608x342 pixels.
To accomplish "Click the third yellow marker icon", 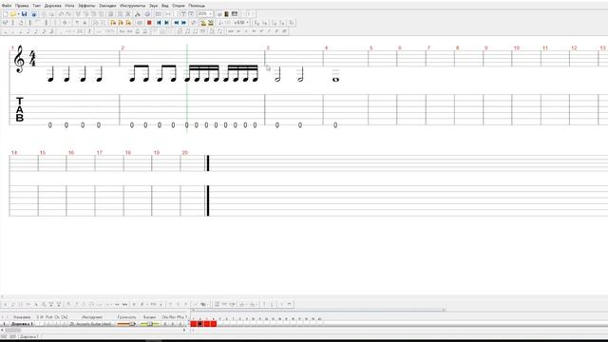I will pos(128,23).
